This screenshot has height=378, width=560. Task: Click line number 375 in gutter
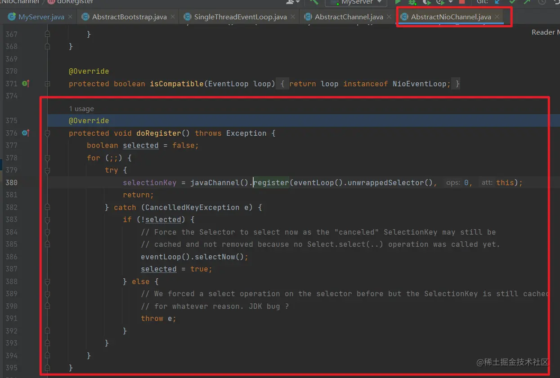click(11, 120)
